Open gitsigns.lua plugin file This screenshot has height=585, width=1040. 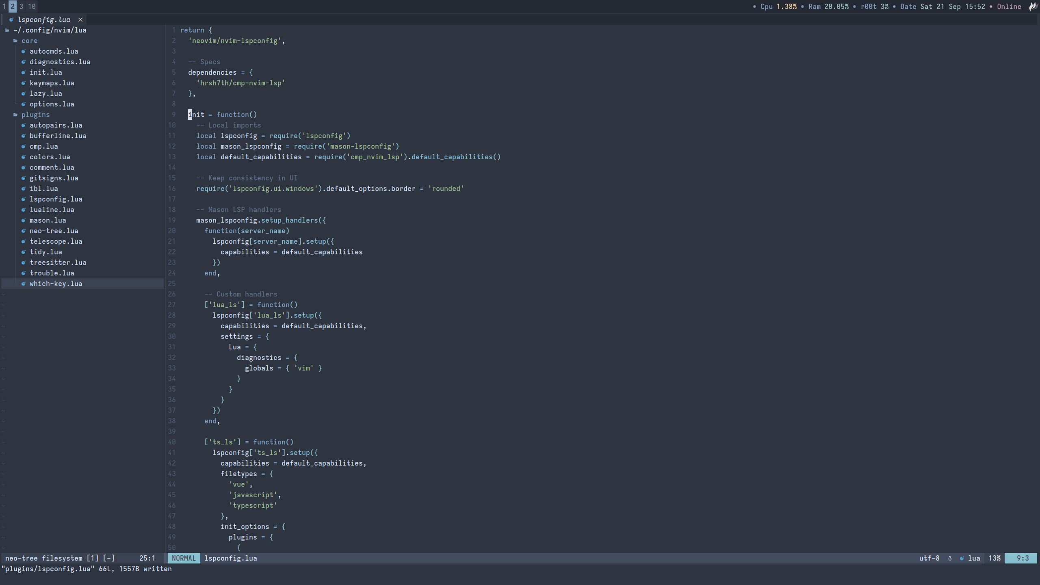coord(54,178)
